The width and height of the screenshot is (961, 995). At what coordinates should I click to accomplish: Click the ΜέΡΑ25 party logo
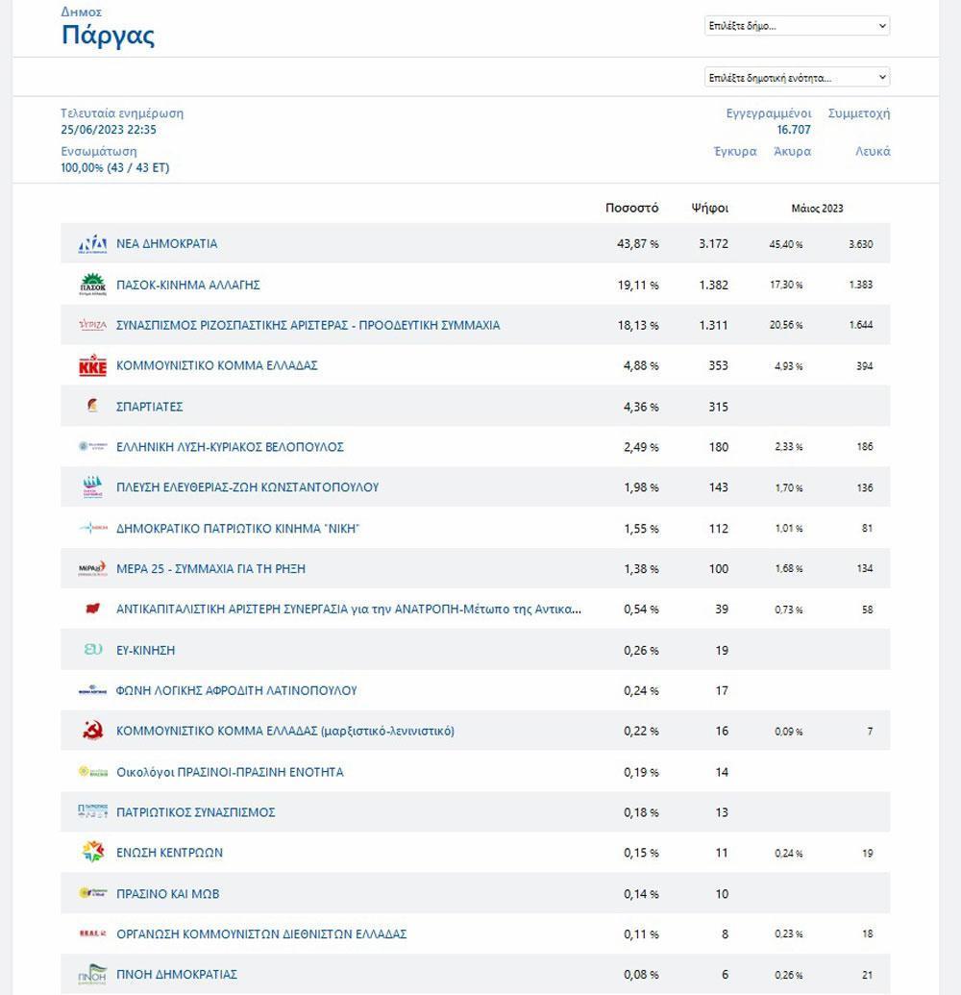92,568
